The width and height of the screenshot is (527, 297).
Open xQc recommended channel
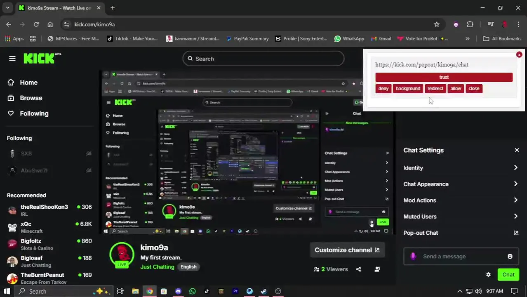pos(49,227)
